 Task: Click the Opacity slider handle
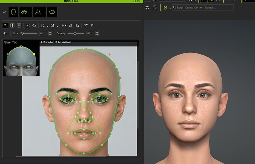pos(75,34)
